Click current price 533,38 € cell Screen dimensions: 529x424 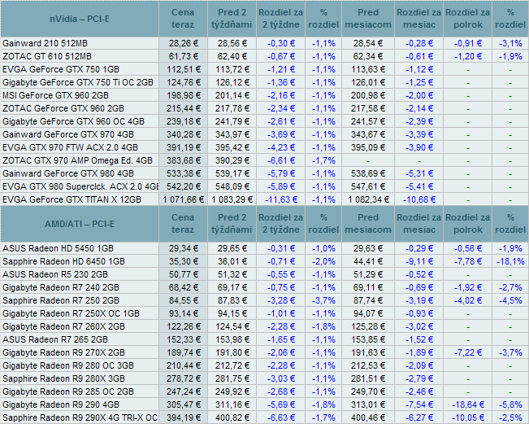pos(183,173)
